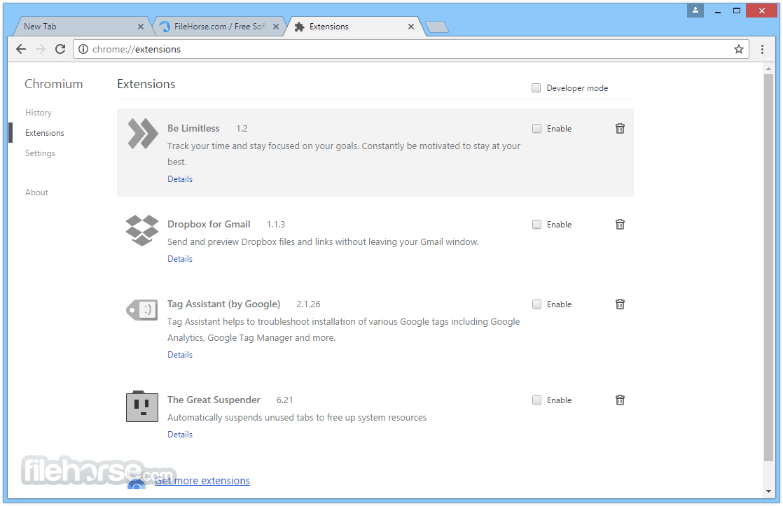Close the FileHorse.com tab

[x=276, y=27]
